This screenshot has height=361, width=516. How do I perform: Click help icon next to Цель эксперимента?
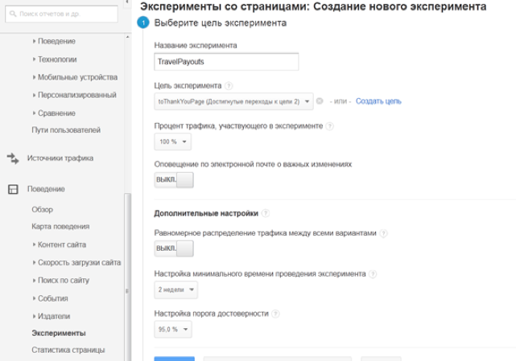(x=229, y=85)
